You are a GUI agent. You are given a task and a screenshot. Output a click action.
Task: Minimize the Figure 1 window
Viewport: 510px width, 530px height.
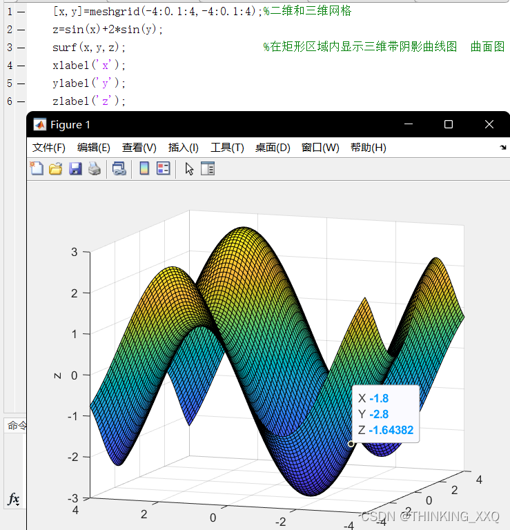(409, 124)
